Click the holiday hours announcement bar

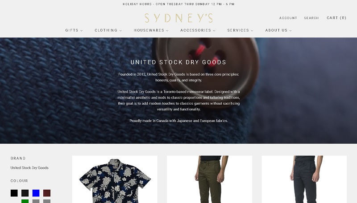[x=178, y=4]
